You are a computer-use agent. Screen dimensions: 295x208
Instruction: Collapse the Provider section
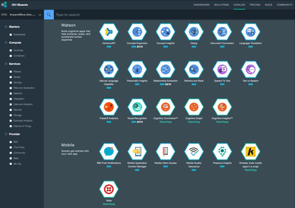coord(6,134)
